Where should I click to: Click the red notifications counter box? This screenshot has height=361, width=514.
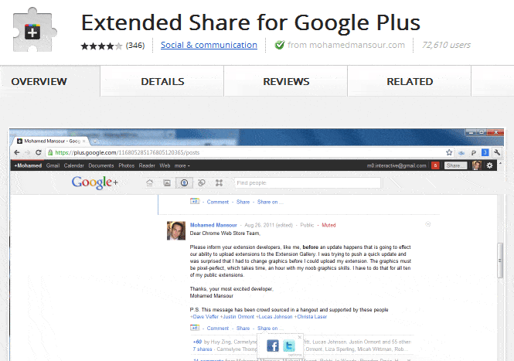pos(435,165)
